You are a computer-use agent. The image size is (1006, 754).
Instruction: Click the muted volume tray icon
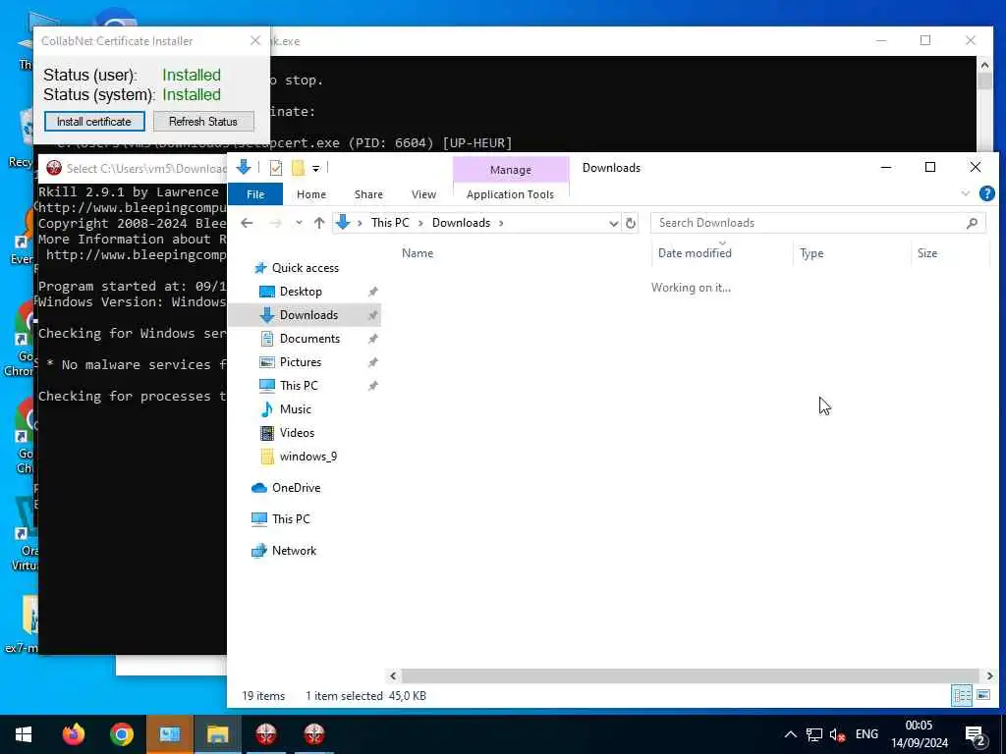click(837, 734)
